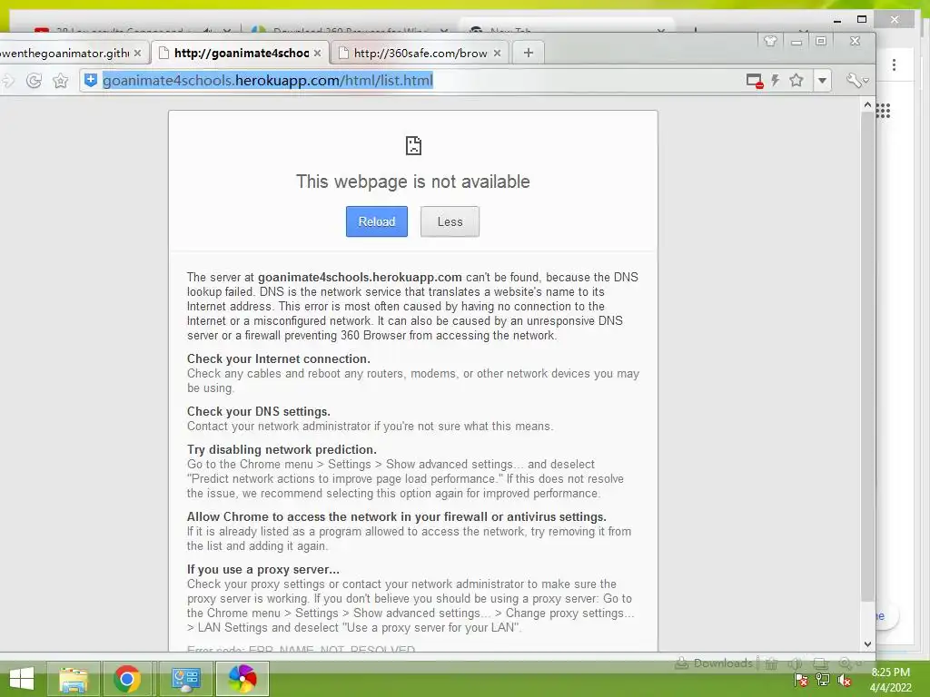Open File Explorer from the taskbar
Screen dimensions: 930x697
coord(74,679)
